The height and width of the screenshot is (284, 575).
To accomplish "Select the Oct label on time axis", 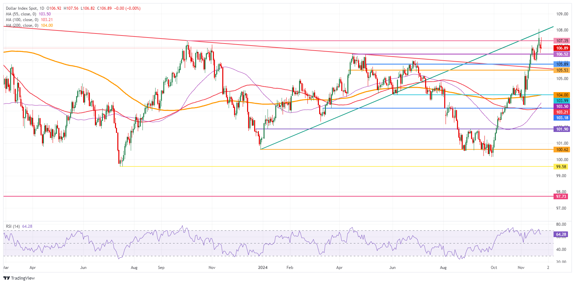I will (x=494, y=268).
